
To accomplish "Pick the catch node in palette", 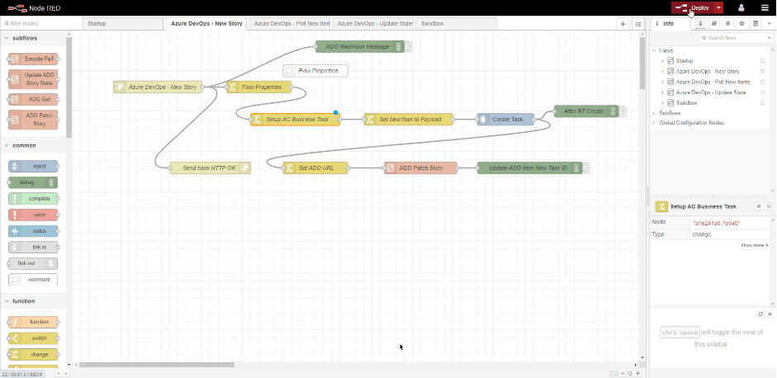I will tap(33, 215).
